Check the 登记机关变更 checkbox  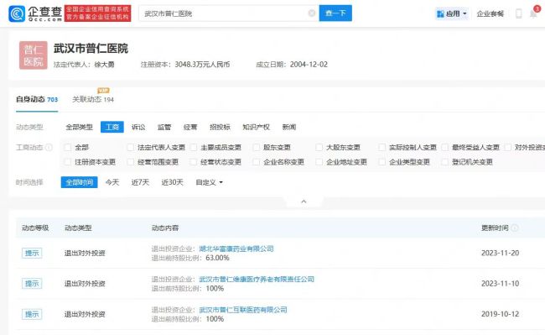(x=444, y=162)
